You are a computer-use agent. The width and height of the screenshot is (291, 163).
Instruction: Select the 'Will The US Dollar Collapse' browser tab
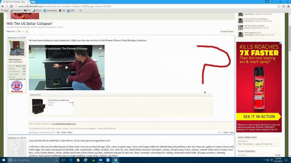coord(15,2)
